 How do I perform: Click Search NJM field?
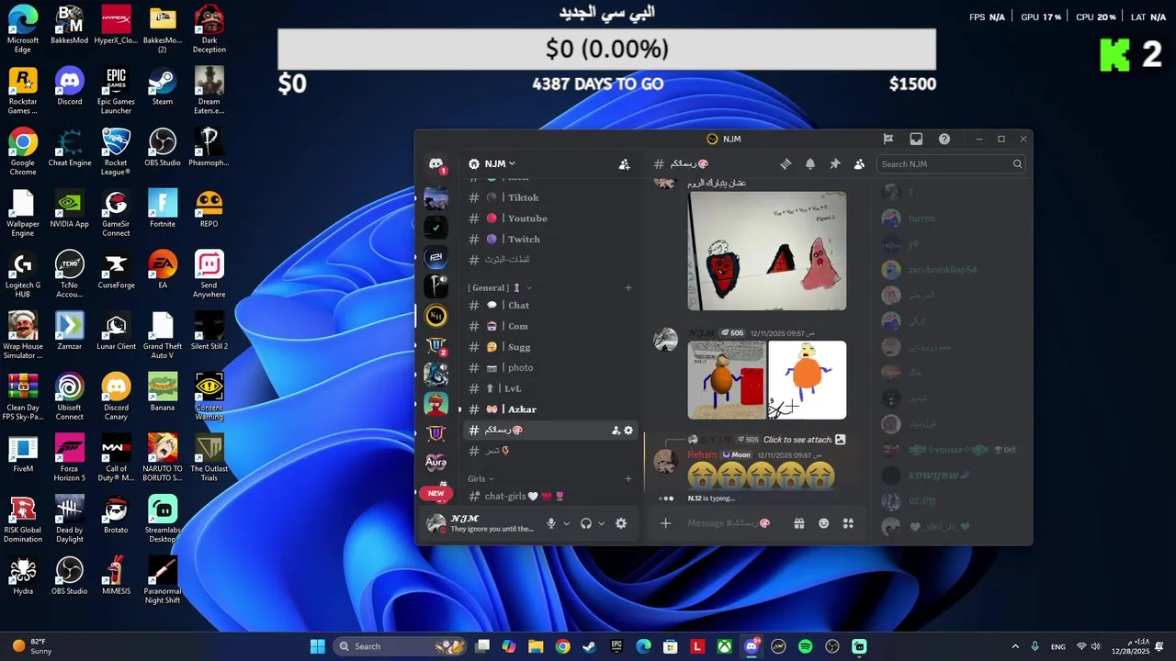pyautogui.click(x=950, y=164)
